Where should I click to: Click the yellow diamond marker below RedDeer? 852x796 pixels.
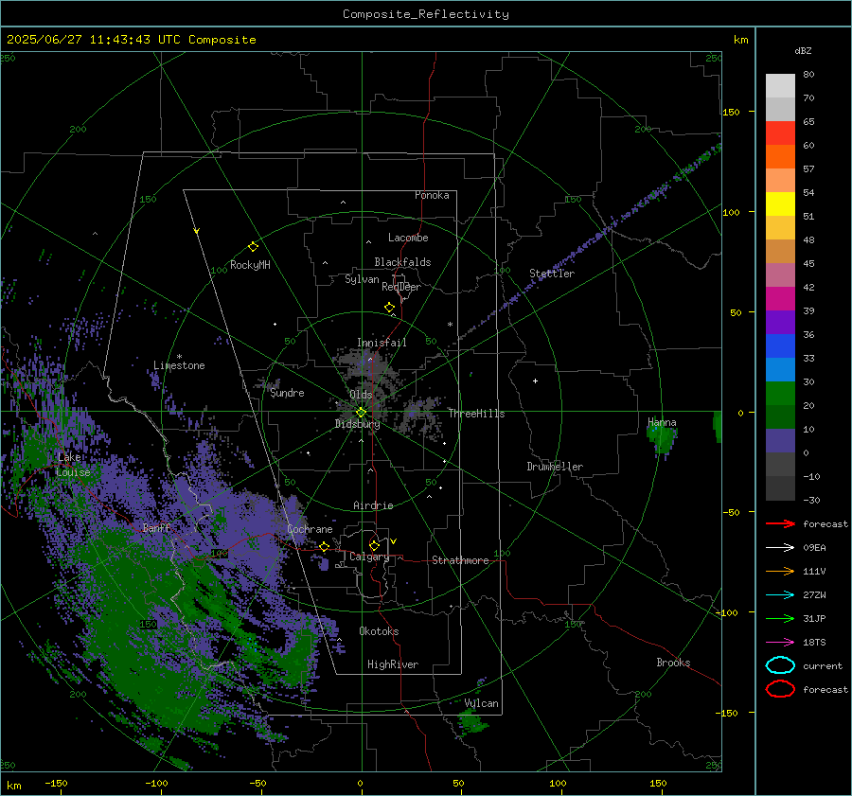coord(390,308)
